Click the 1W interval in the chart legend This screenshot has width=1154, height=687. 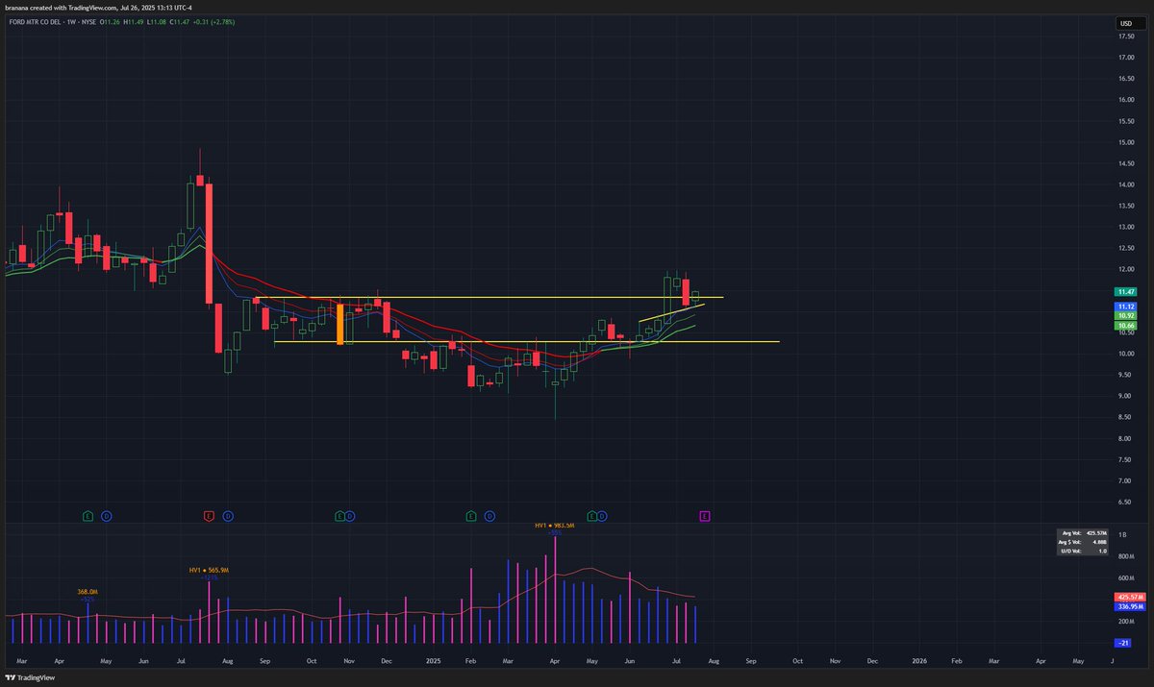tap(72, 21)
